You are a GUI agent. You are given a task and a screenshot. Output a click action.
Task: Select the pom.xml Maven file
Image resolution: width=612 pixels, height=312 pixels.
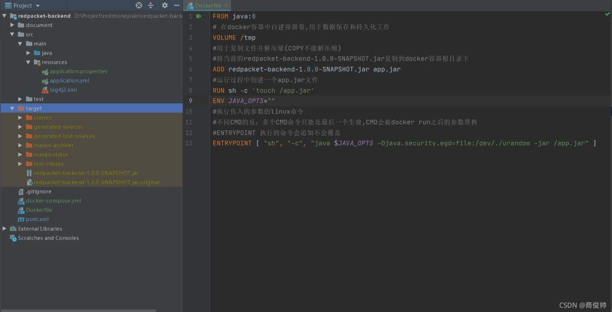pyautogui.click(x=37, y=219)
